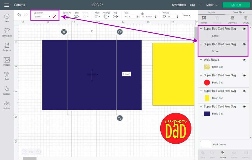Screen dimensions: 252x160
Task: Click the Undo arrow
Action: pos(19,15)
